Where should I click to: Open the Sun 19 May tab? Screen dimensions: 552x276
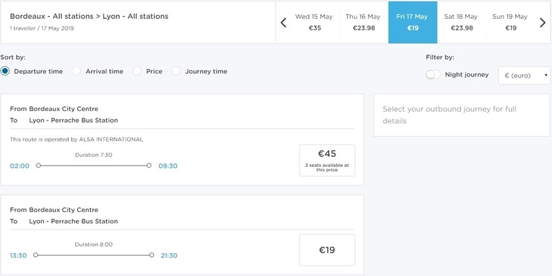(510, 22)
